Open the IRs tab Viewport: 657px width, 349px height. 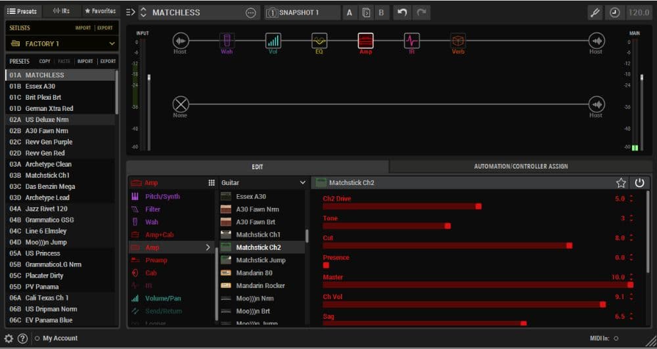tap(61, 11)
